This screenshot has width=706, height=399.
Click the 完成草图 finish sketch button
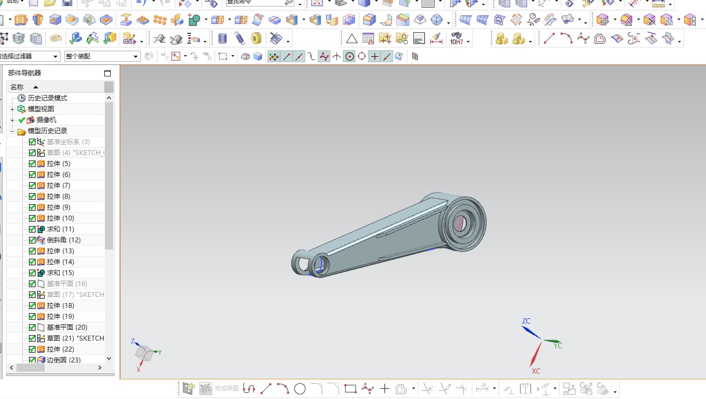219,389
